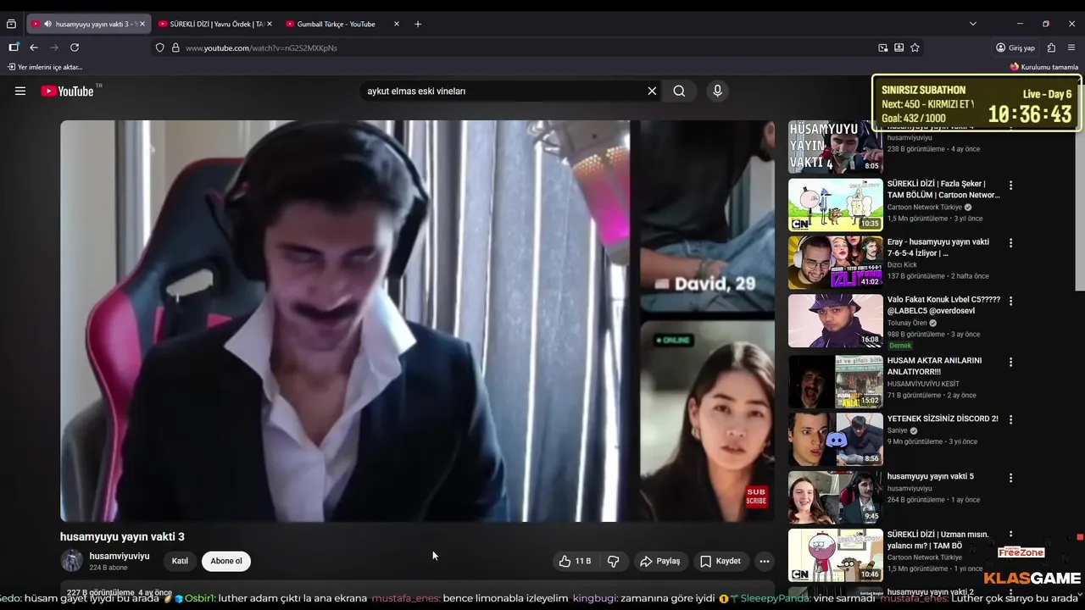Subscribe using Abone ol button
1085x610 pixels.
[226, 561]
